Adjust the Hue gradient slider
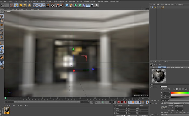 (x=180, y=93)
